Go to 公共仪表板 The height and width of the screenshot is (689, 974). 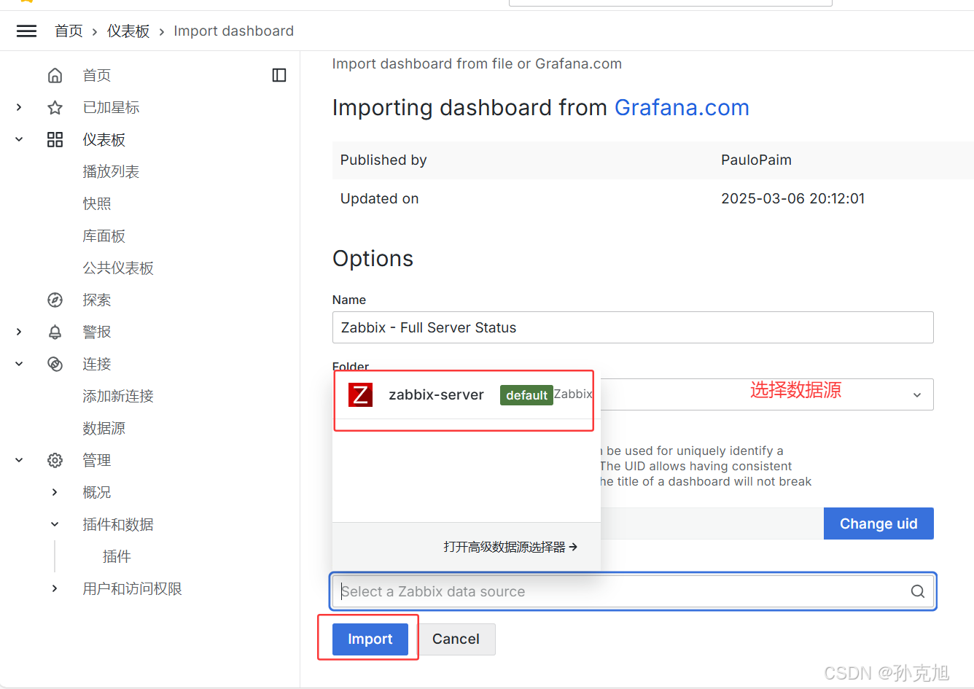(x=118, y=268)
